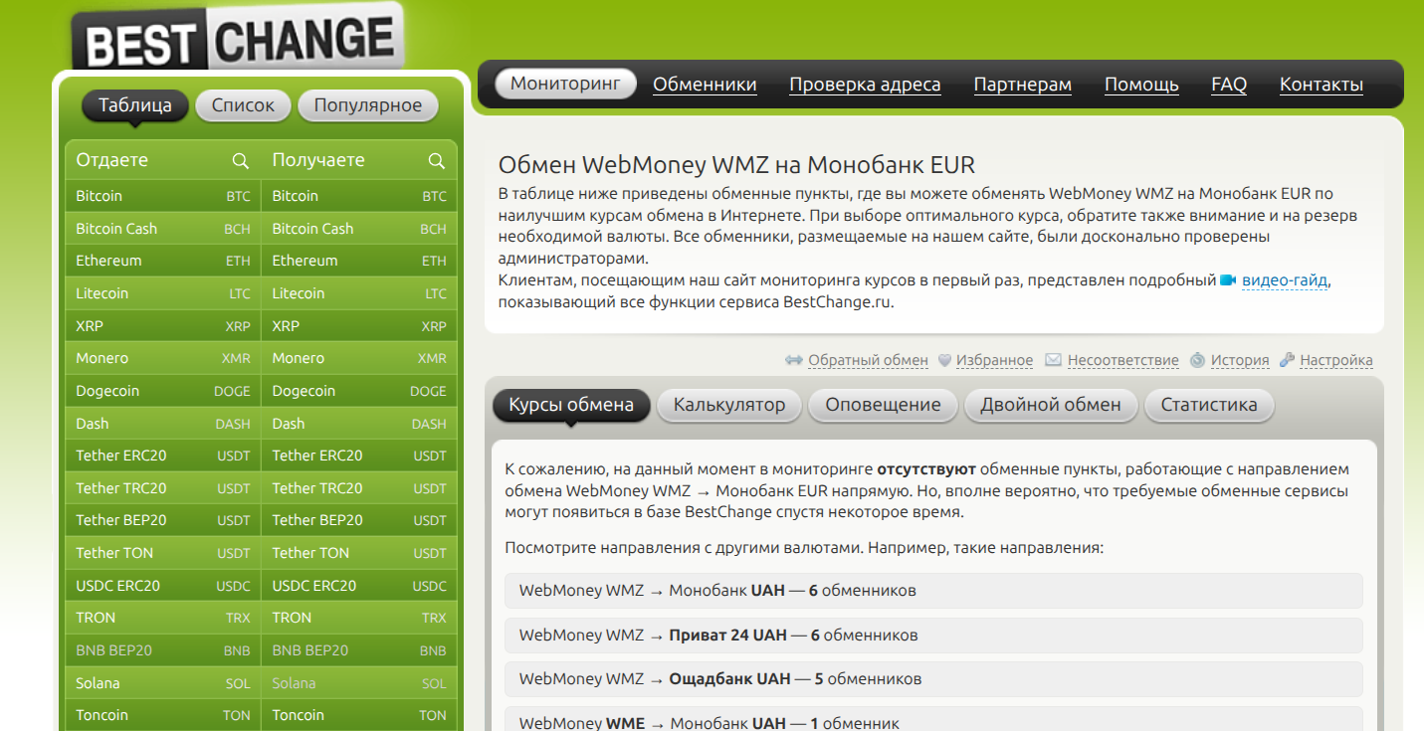Image resolution: width=1424 pixels, height=731 pixels.
Task: Choose Dogecoin in the Отдаете column
Action: click(163, 391)
